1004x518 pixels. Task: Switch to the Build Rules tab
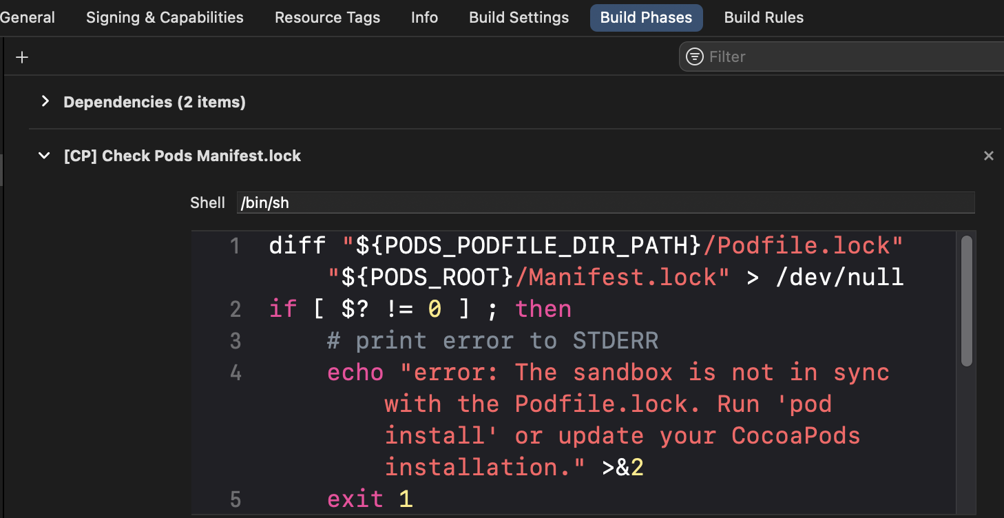click(x=764, y=18)
